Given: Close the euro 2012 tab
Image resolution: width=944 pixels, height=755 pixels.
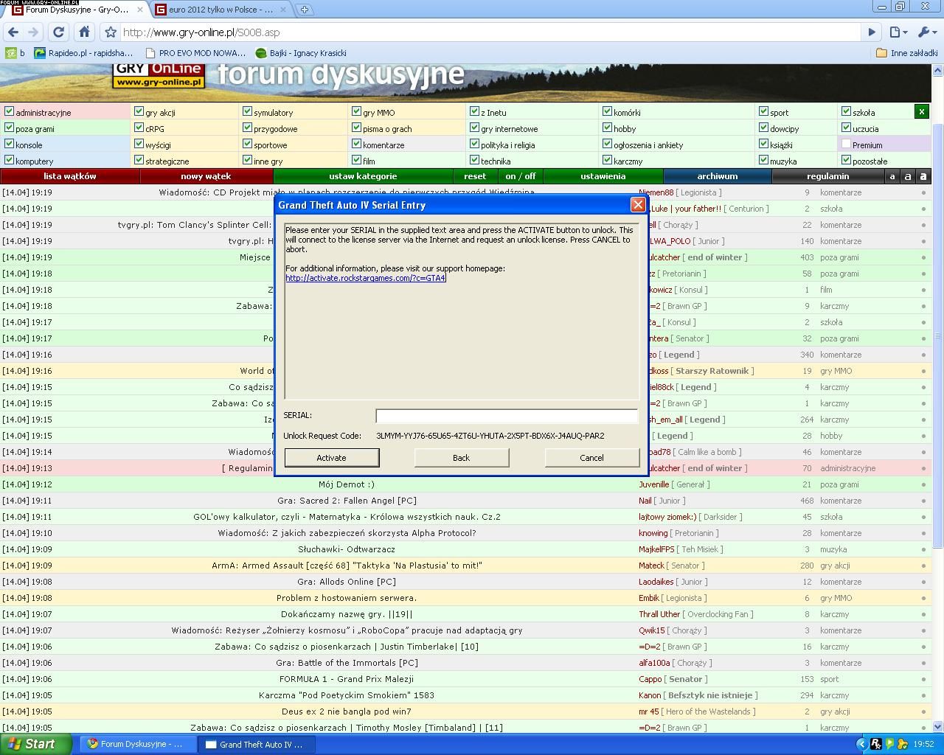Looking at the screenshot, I should (x=284, y=10).
